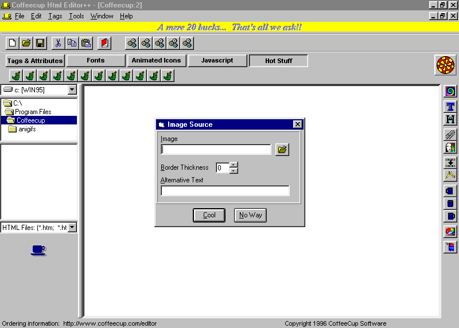Viewport: 459px width, 328px height.
Task: Confirm dialog with the Cool button
Action: coord(209,215)
